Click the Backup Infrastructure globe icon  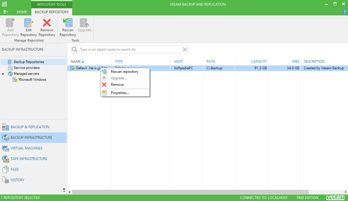coord(6,138)
